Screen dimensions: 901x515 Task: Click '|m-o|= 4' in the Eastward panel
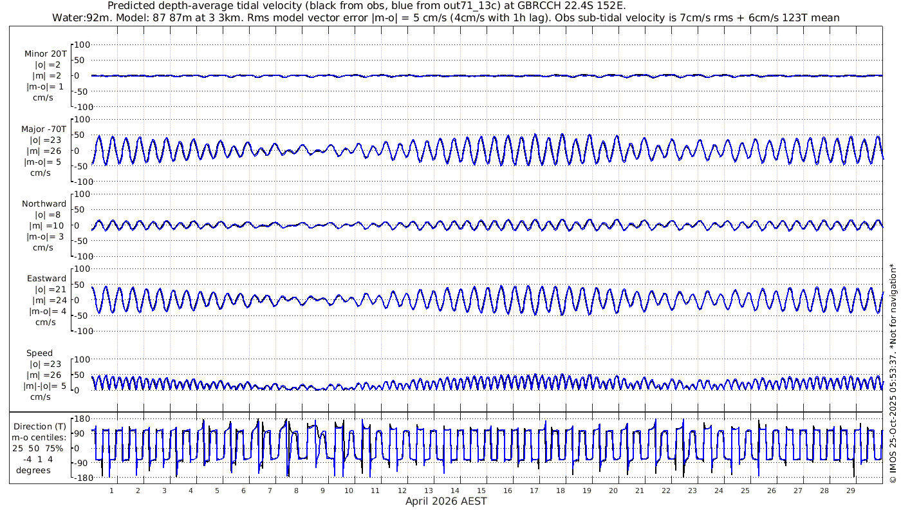pyautogui.click(x=47, y=312)
